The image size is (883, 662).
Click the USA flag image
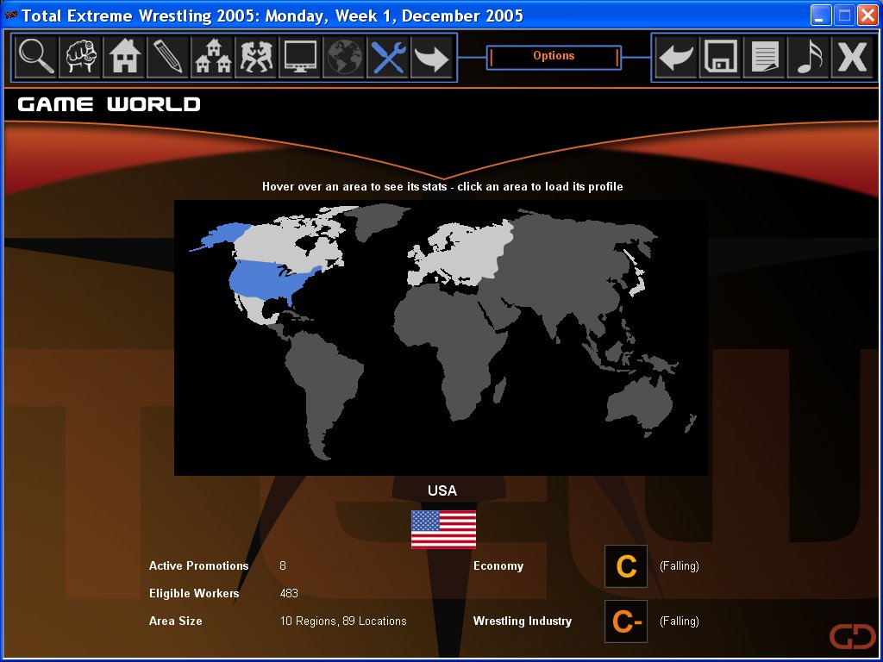(x=443, y=529)
